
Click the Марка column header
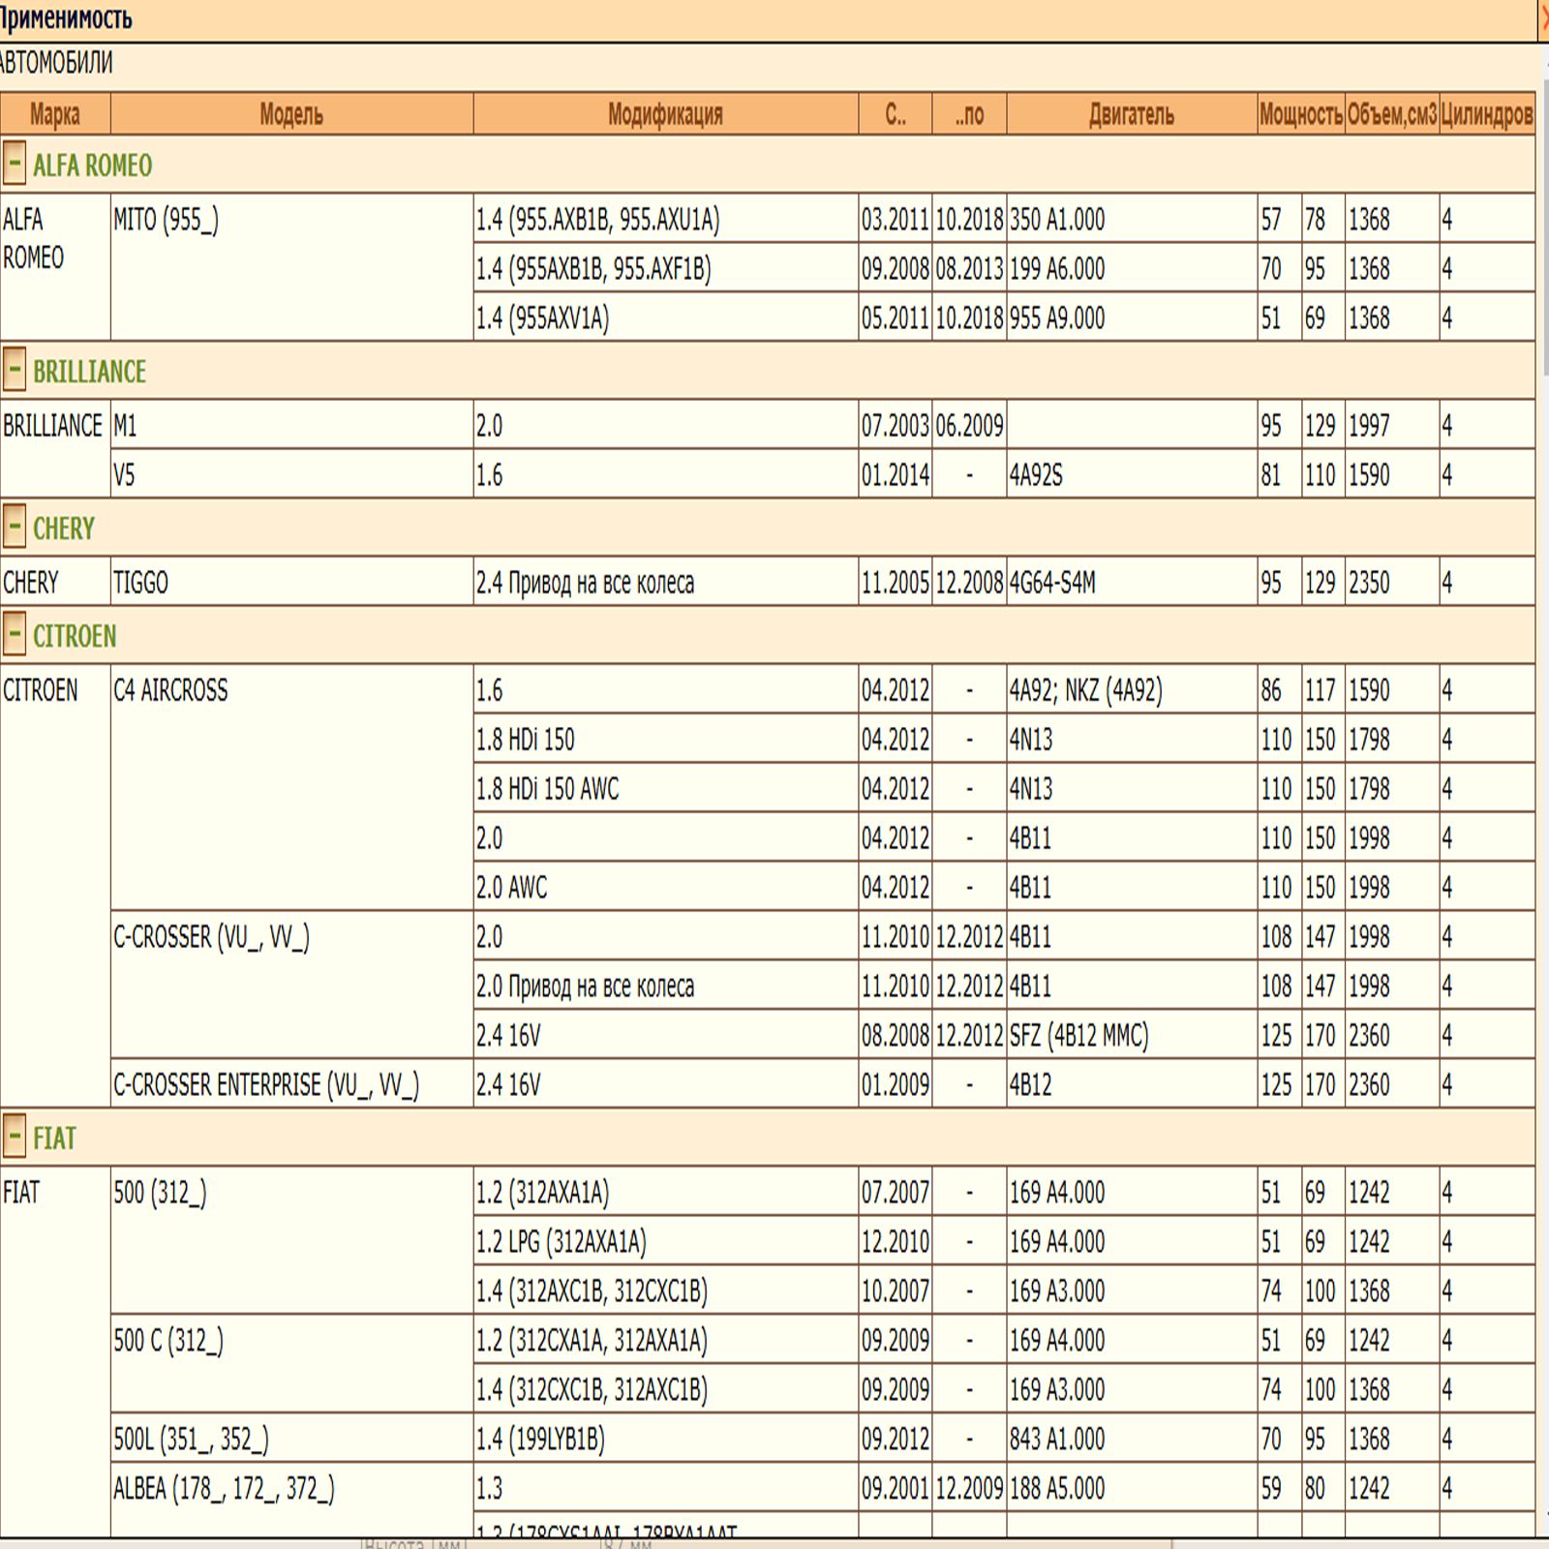pos(55,114)
